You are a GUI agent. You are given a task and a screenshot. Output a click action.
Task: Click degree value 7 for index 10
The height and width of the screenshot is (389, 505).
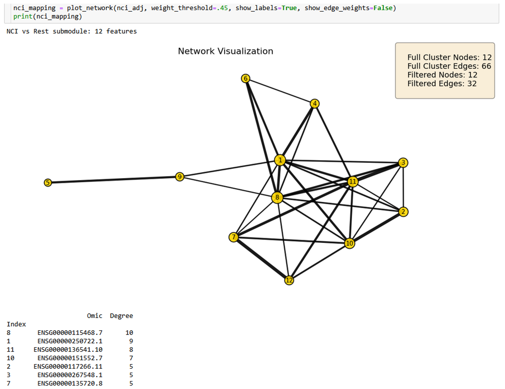(x=131, y=358)
